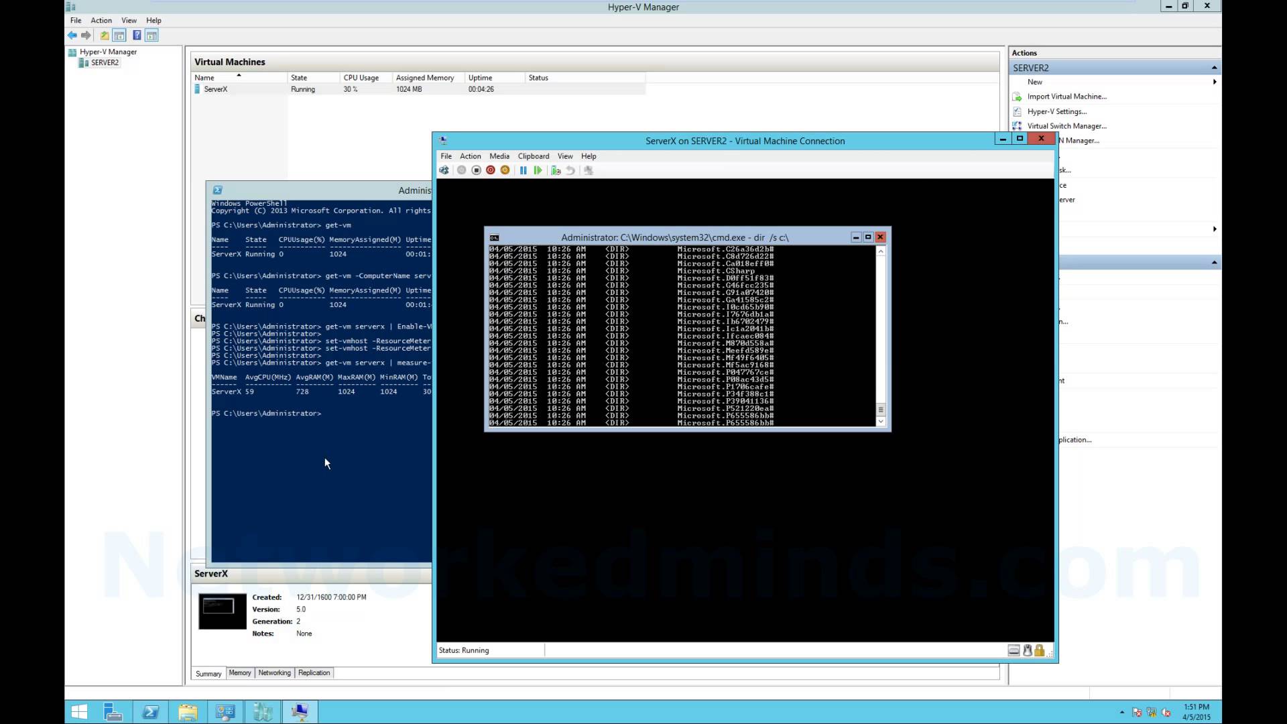Open View menu in Virtual Machine Connection
The image size is (1287, 724).
(x=565, y=156)
